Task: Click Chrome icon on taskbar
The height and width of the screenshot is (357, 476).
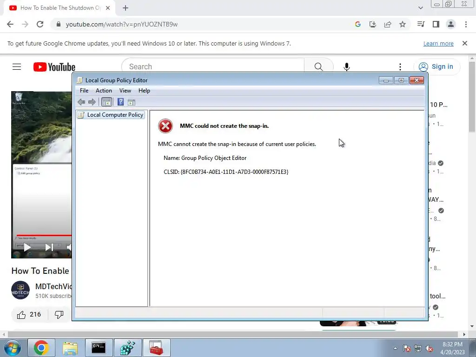Action: pyautogui.click(x=41, y=348)
